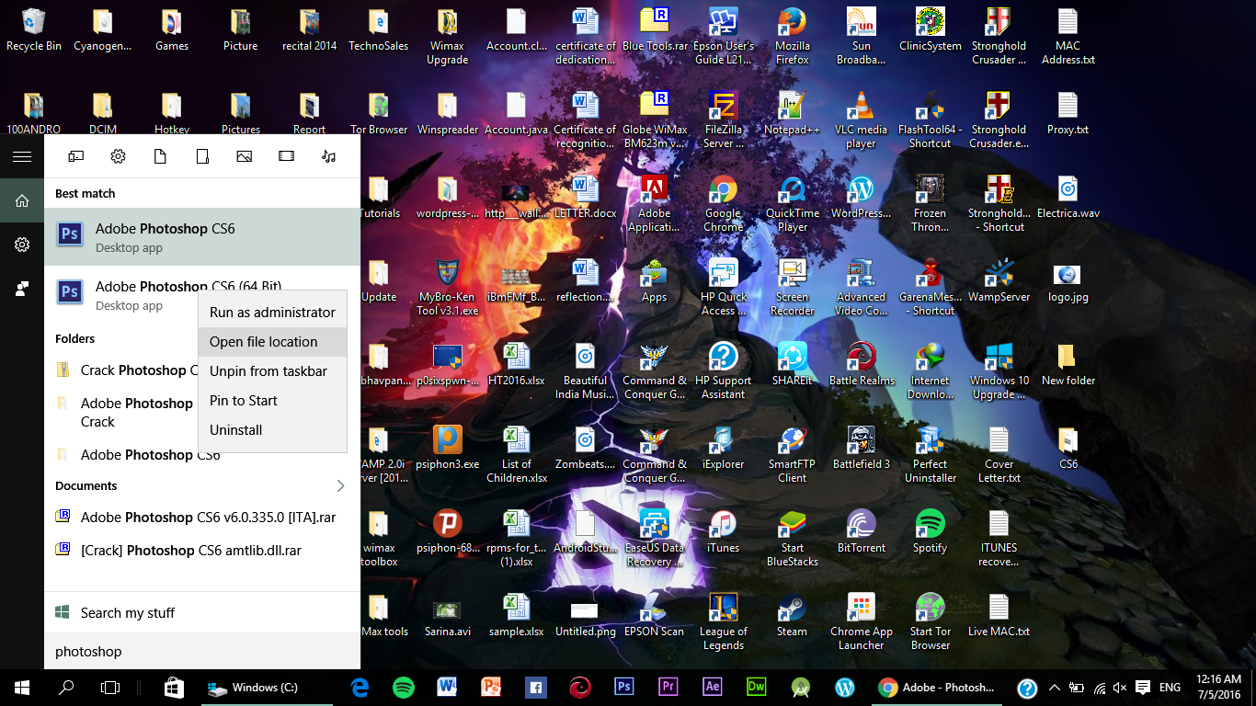Choose Open file location option
The image size is (1256, 706).
point(272,342)
